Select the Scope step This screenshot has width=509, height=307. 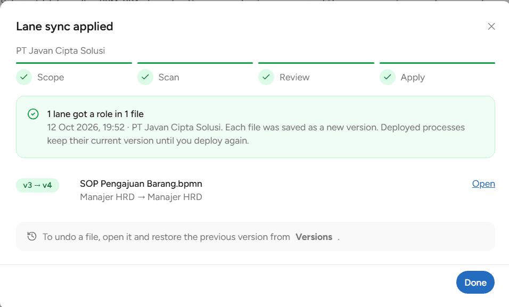(74, 74)
